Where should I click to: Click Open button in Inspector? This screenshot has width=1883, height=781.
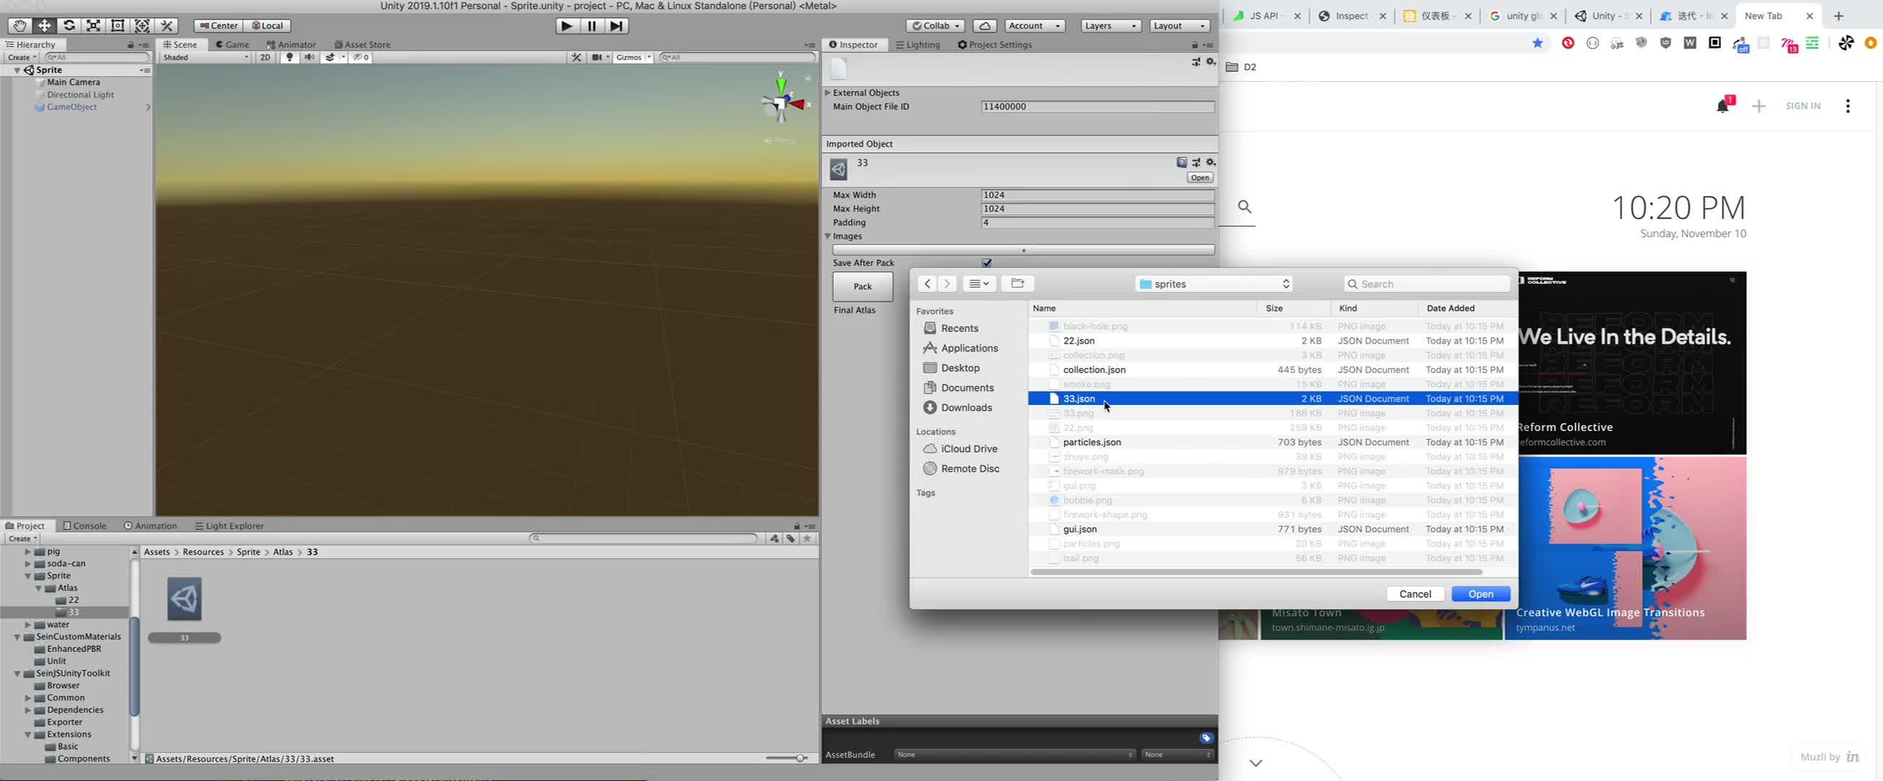(x=1199, y=178)
